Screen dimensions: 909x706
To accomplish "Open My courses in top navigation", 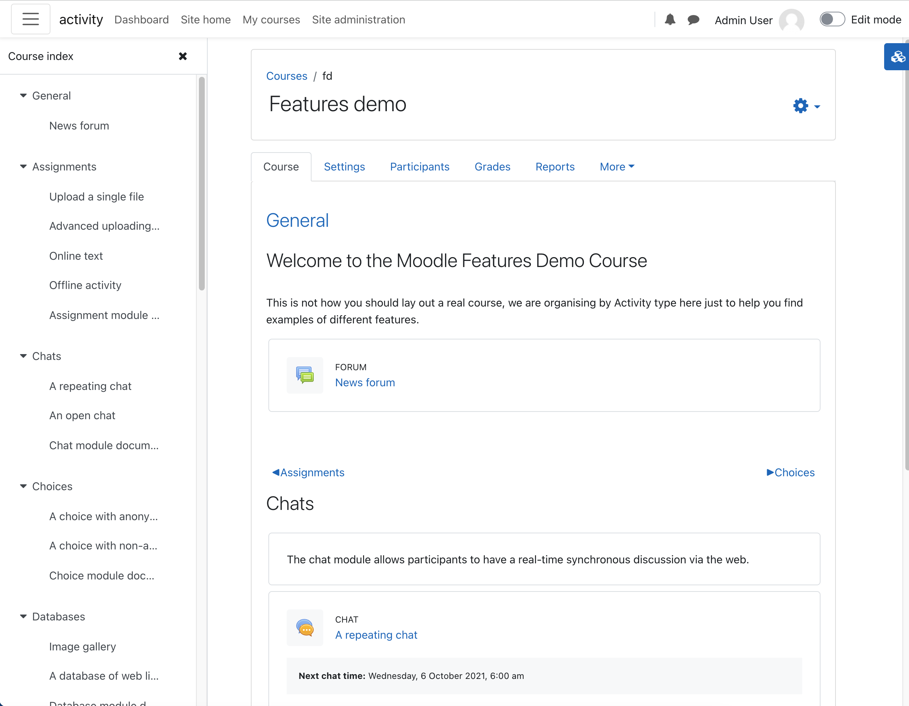I will [271, 19].
